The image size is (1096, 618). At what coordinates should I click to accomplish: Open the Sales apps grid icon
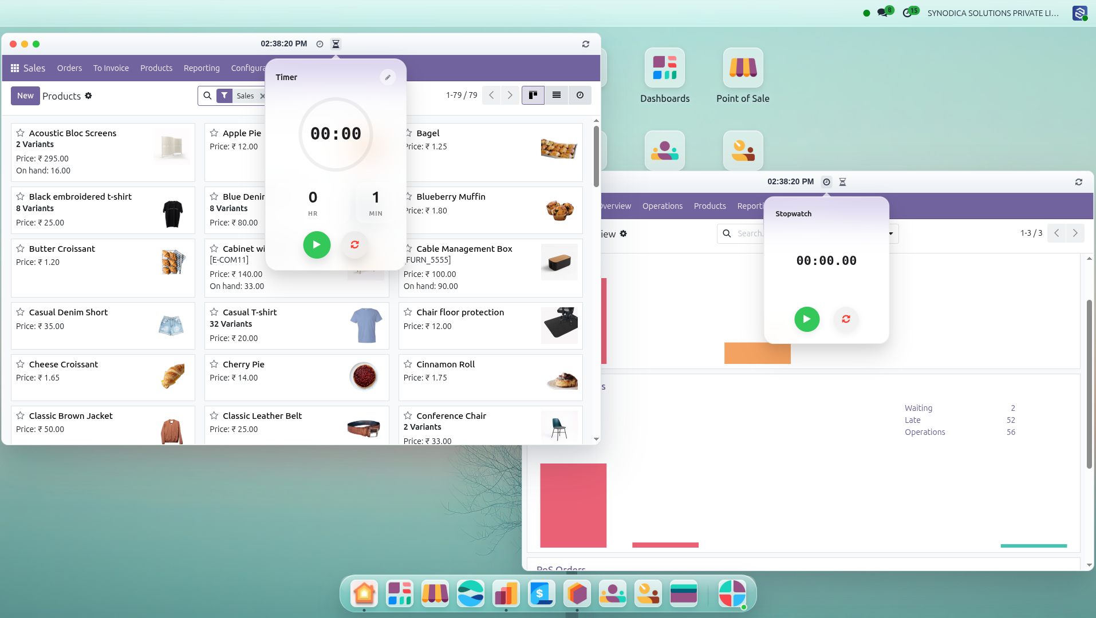[x=15, y=68]
